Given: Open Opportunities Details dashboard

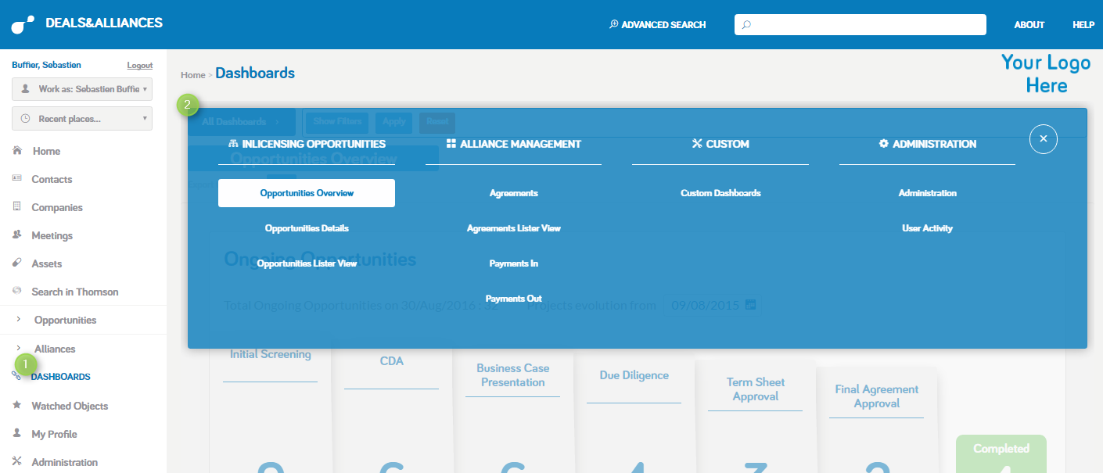Looking at the screenshot, I should pos(307,228).
